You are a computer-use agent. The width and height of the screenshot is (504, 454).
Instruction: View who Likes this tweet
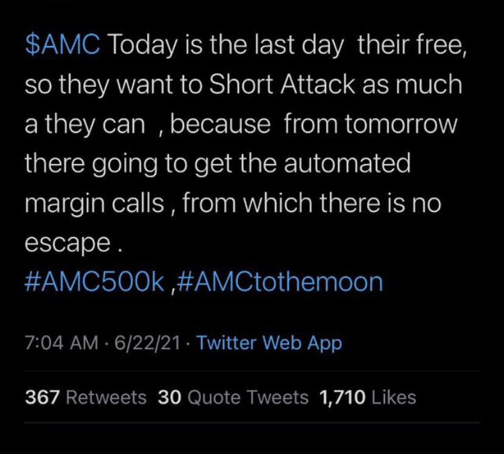[393, 398]
